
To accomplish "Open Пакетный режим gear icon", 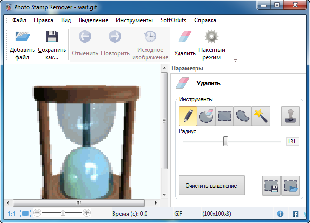I will pos(212,36).
